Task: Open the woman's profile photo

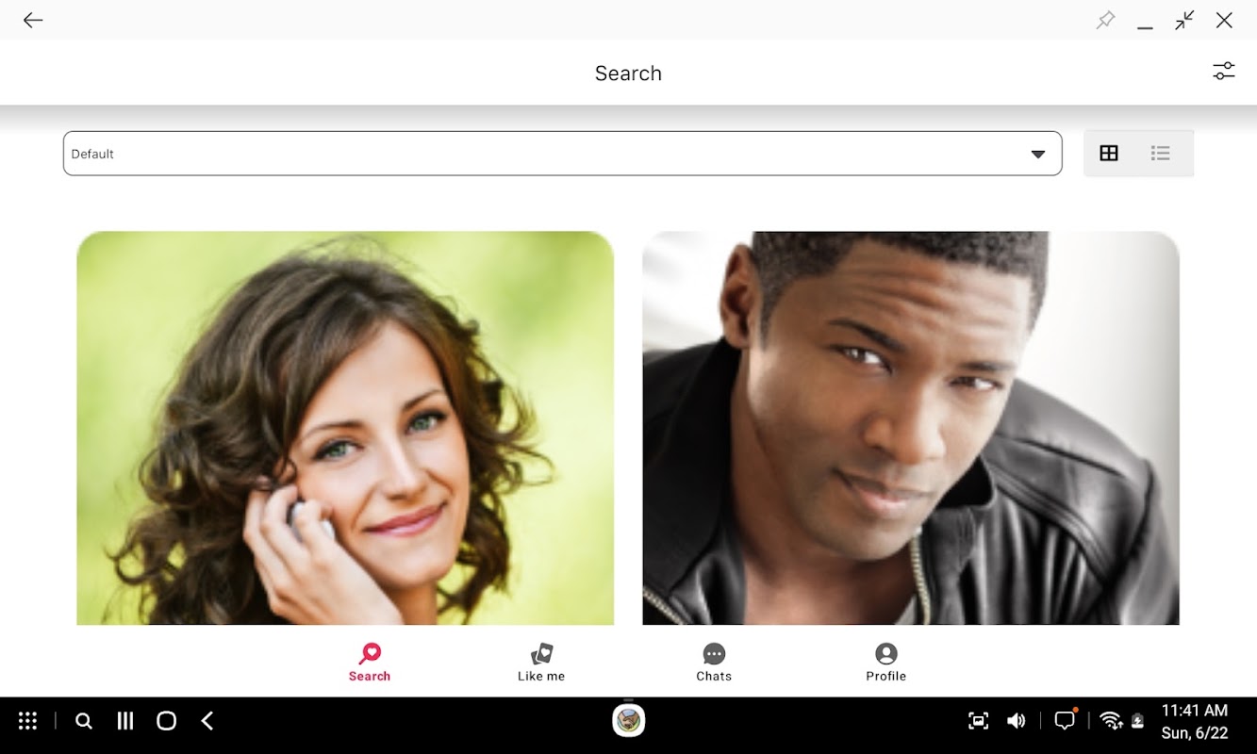Action: (x=345, y=428)
